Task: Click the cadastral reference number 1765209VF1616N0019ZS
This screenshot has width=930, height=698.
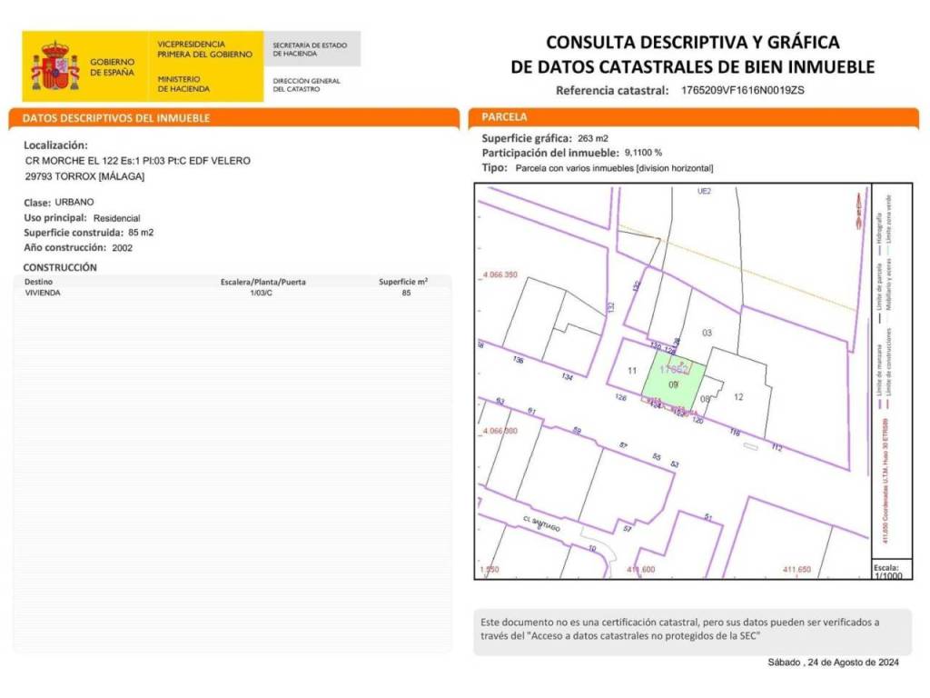Action: (742, 90)
